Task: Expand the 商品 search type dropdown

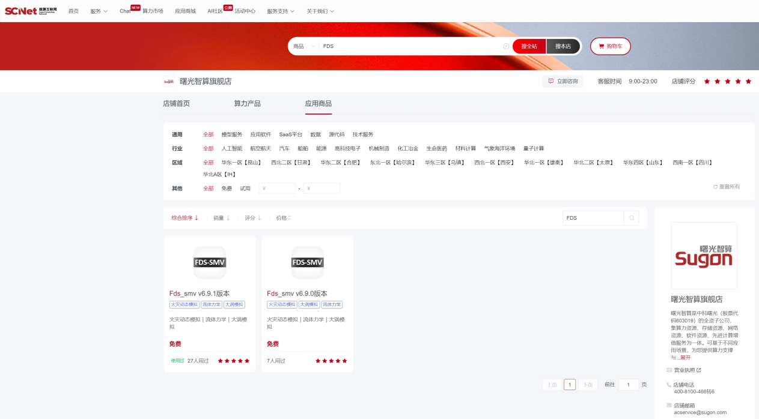Action: (x=303, y=46)
